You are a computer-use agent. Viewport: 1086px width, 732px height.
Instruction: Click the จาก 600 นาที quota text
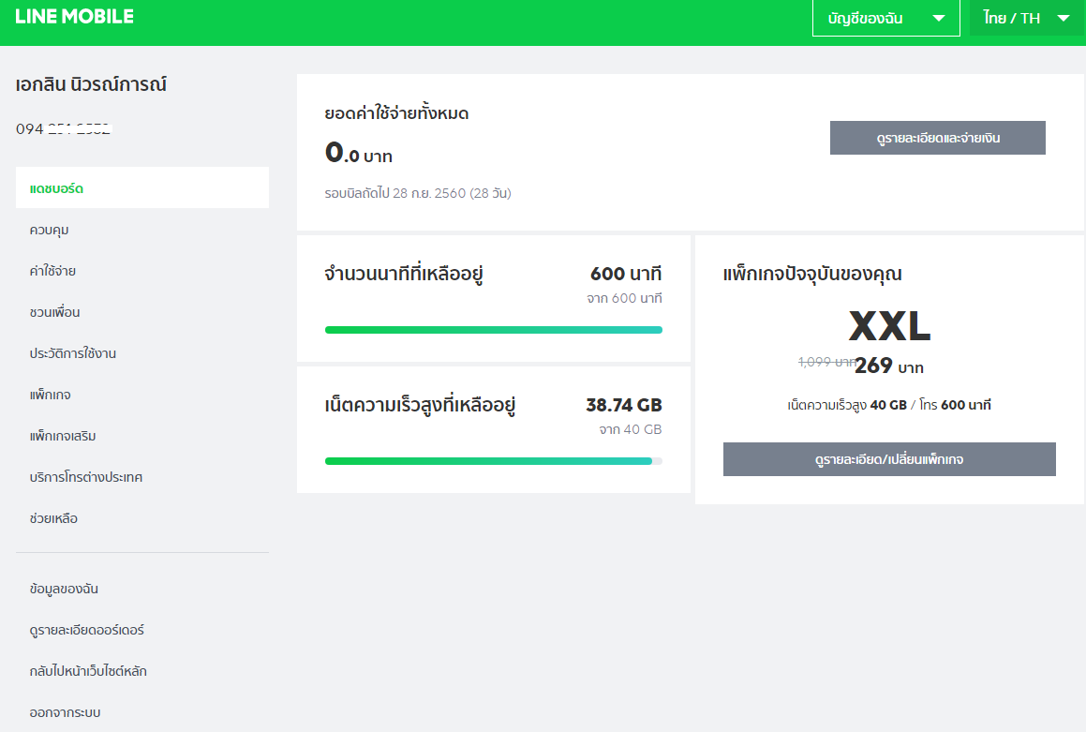(625, 298)
